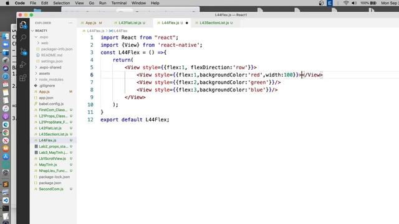Expand the assets folder

click(x=44, y=73)
